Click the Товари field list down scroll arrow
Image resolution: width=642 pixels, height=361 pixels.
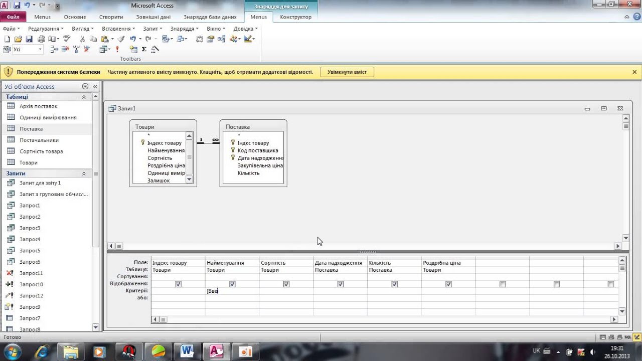tap(189, 179)
